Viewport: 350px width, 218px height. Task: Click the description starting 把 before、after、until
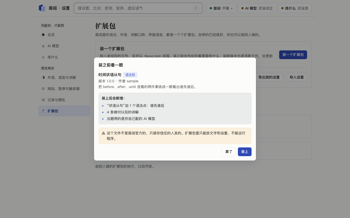(x=147, y=87)
